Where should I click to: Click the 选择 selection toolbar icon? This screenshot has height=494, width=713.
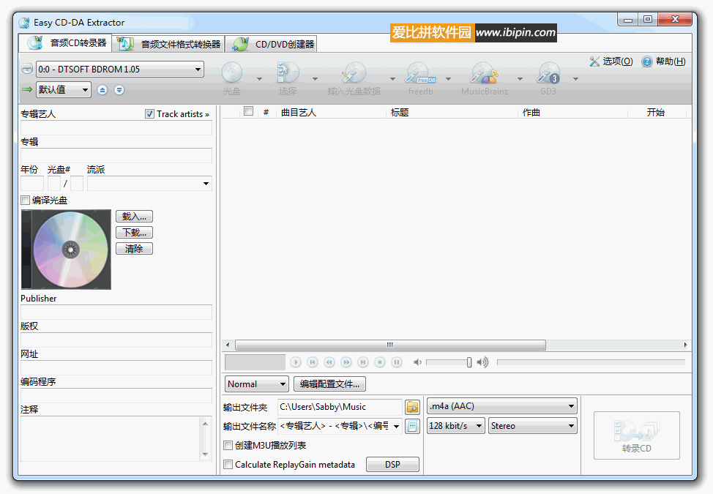[288, 72]
